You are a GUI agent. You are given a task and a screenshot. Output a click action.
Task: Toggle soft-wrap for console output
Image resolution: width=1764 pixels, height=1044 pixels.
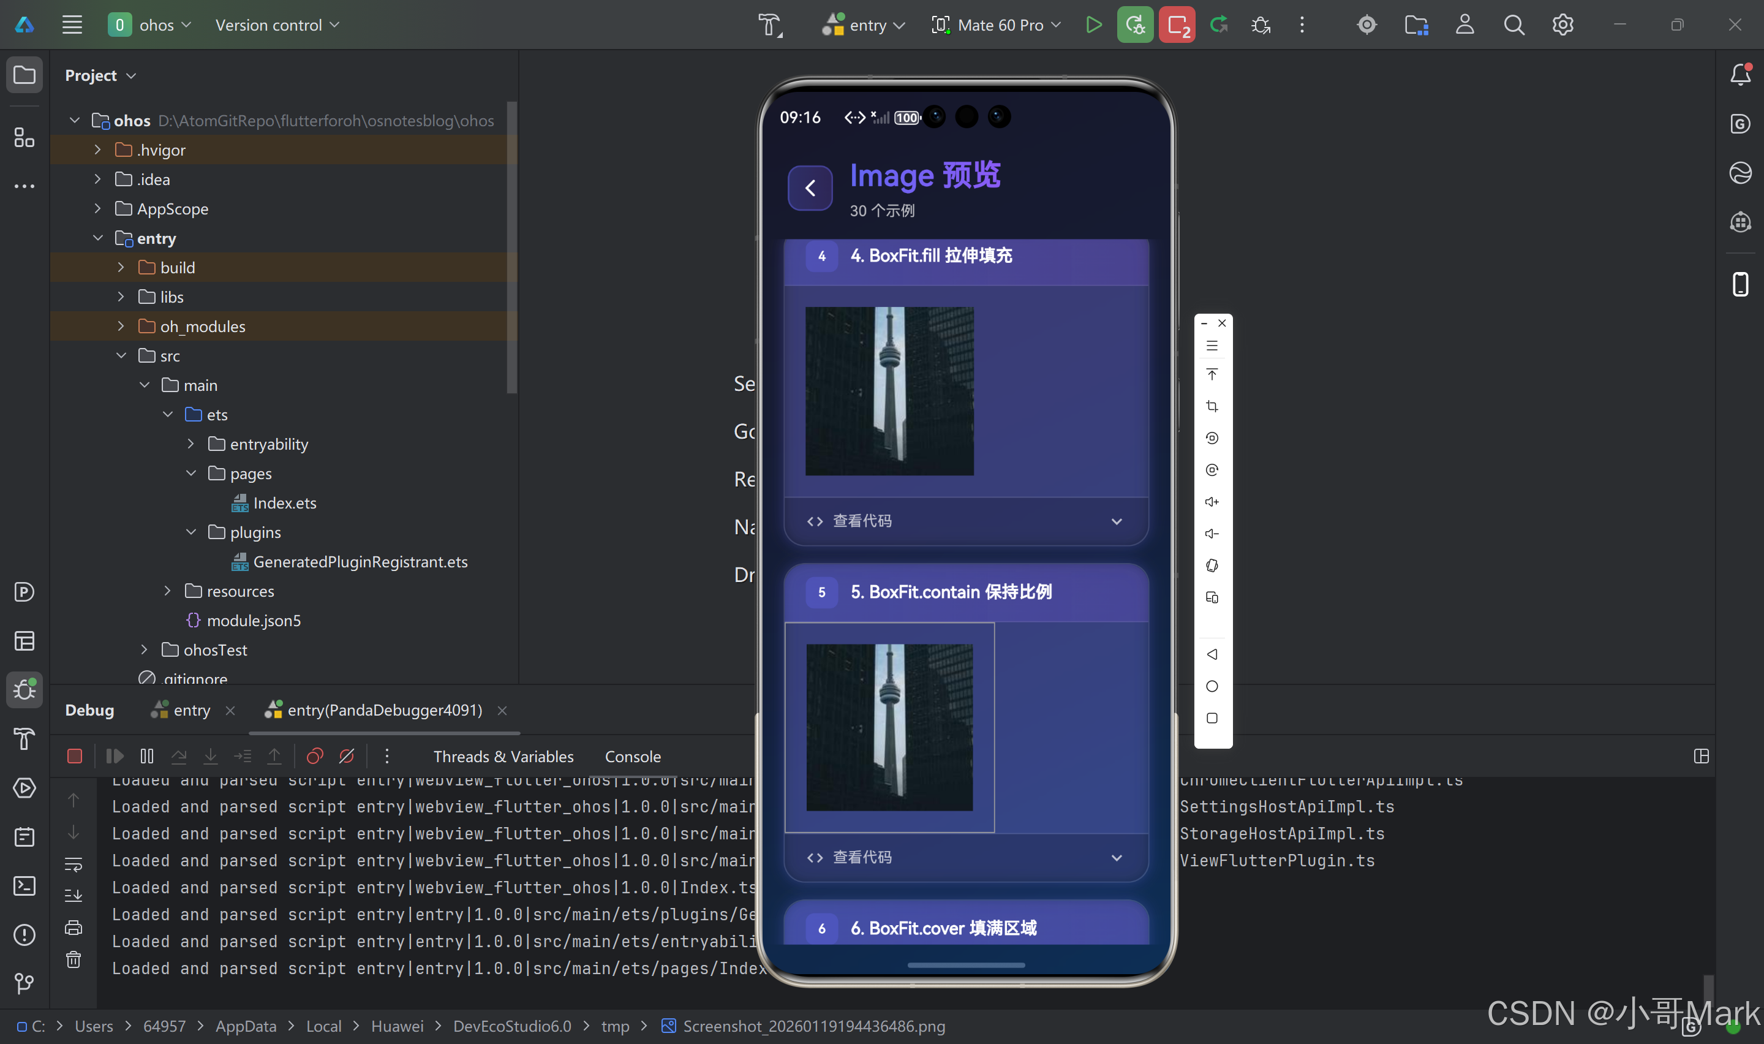point(73,864)
